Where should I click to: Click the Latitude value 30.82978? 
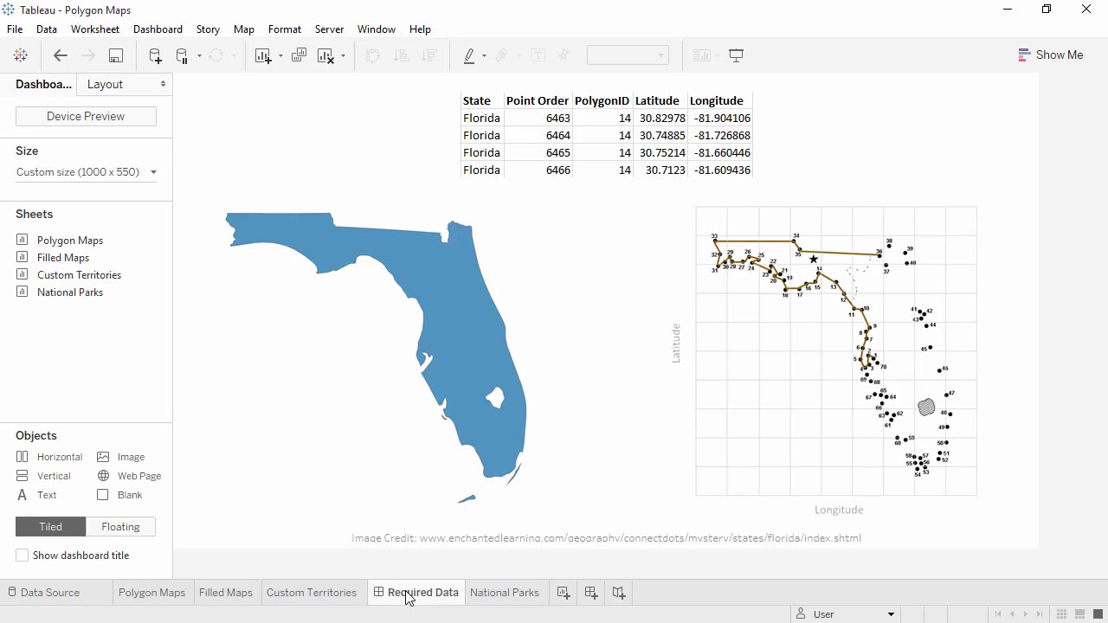pos(662,119)
